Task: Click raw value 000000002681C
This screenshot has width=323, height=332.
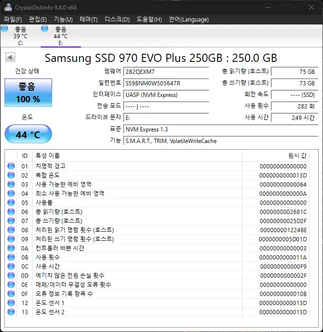Action: click(283, 212)
